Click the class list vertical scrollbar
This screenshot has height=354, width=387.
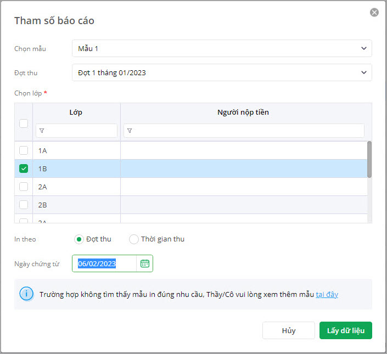[369, 159]
